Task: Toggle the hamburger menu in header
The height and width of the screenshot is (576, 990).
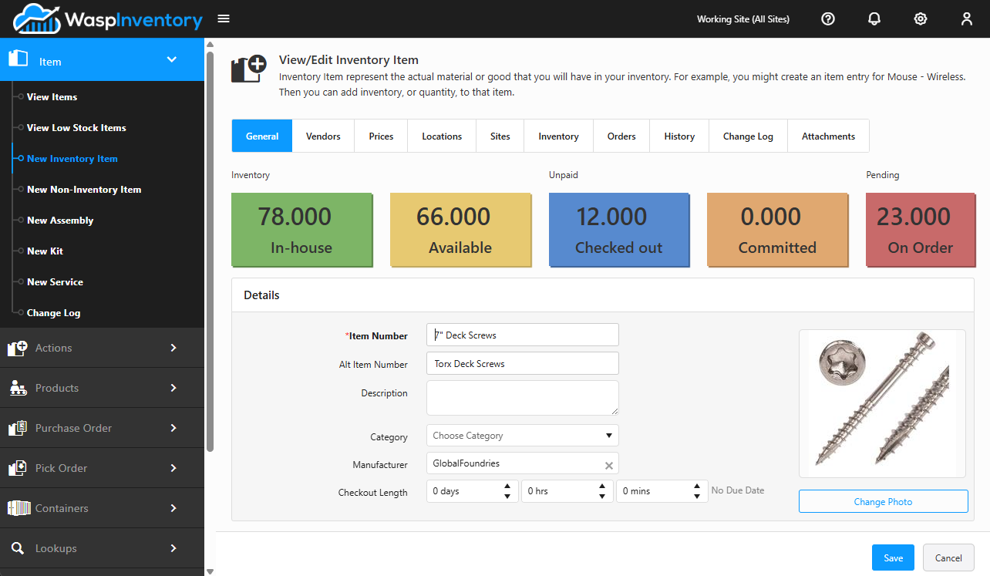Action: pyautogui.click(x=224, y=19)
